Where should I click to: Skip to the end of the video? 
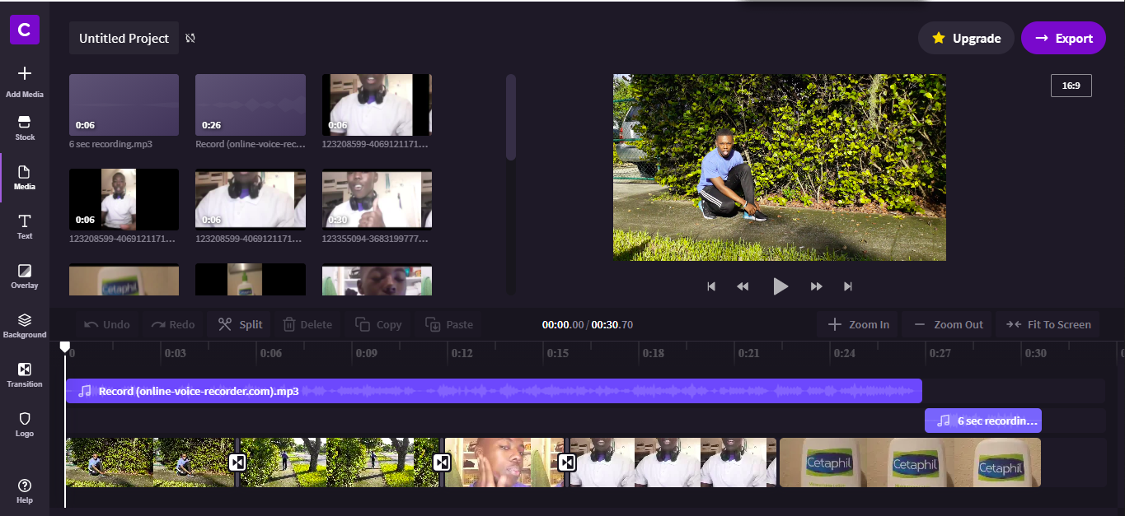[x=847, y=286]
